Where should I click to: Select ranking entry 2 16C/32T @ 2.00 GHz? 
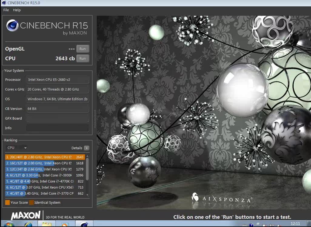45,163
